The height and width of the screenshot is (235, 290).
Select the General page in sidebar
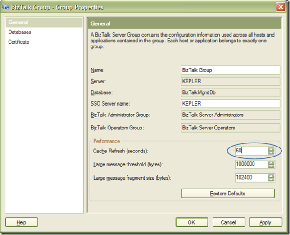click(44, 22)
